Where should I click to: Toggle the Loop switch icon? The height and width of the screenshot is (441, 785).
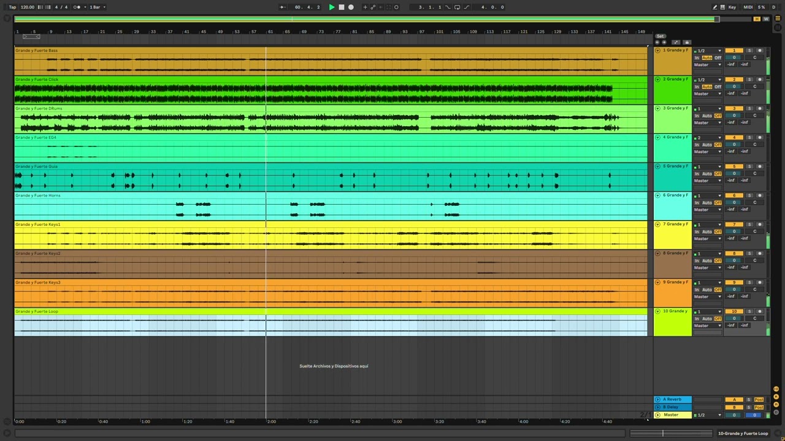tap(457, 7)
